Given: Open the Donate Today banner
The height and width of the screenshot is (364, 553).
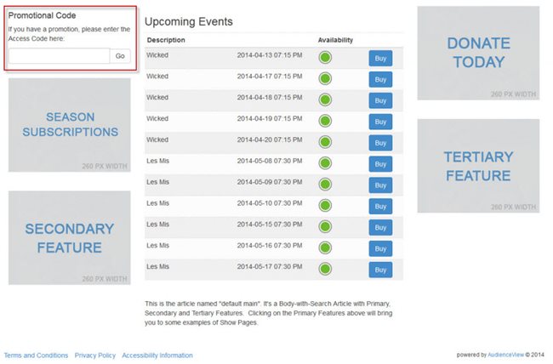Looking at the screenshot, I should 478,53.
